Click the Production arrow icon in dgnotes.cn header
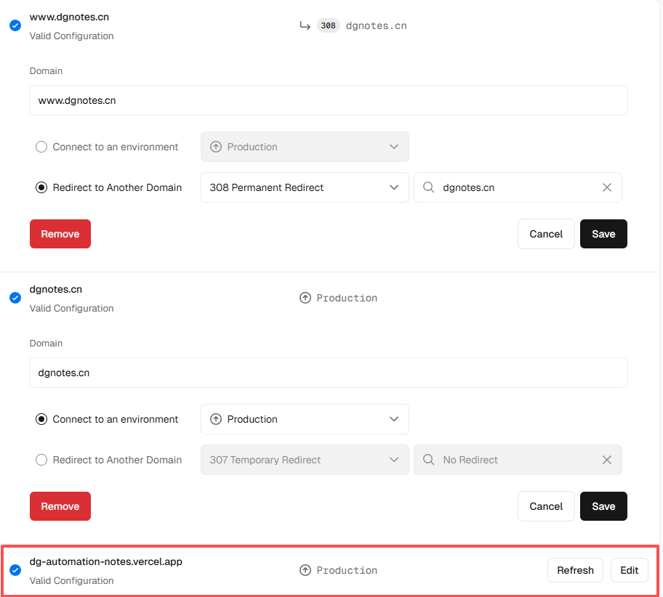The height and width of the screenshot is (597, 663). coord(305,298)
